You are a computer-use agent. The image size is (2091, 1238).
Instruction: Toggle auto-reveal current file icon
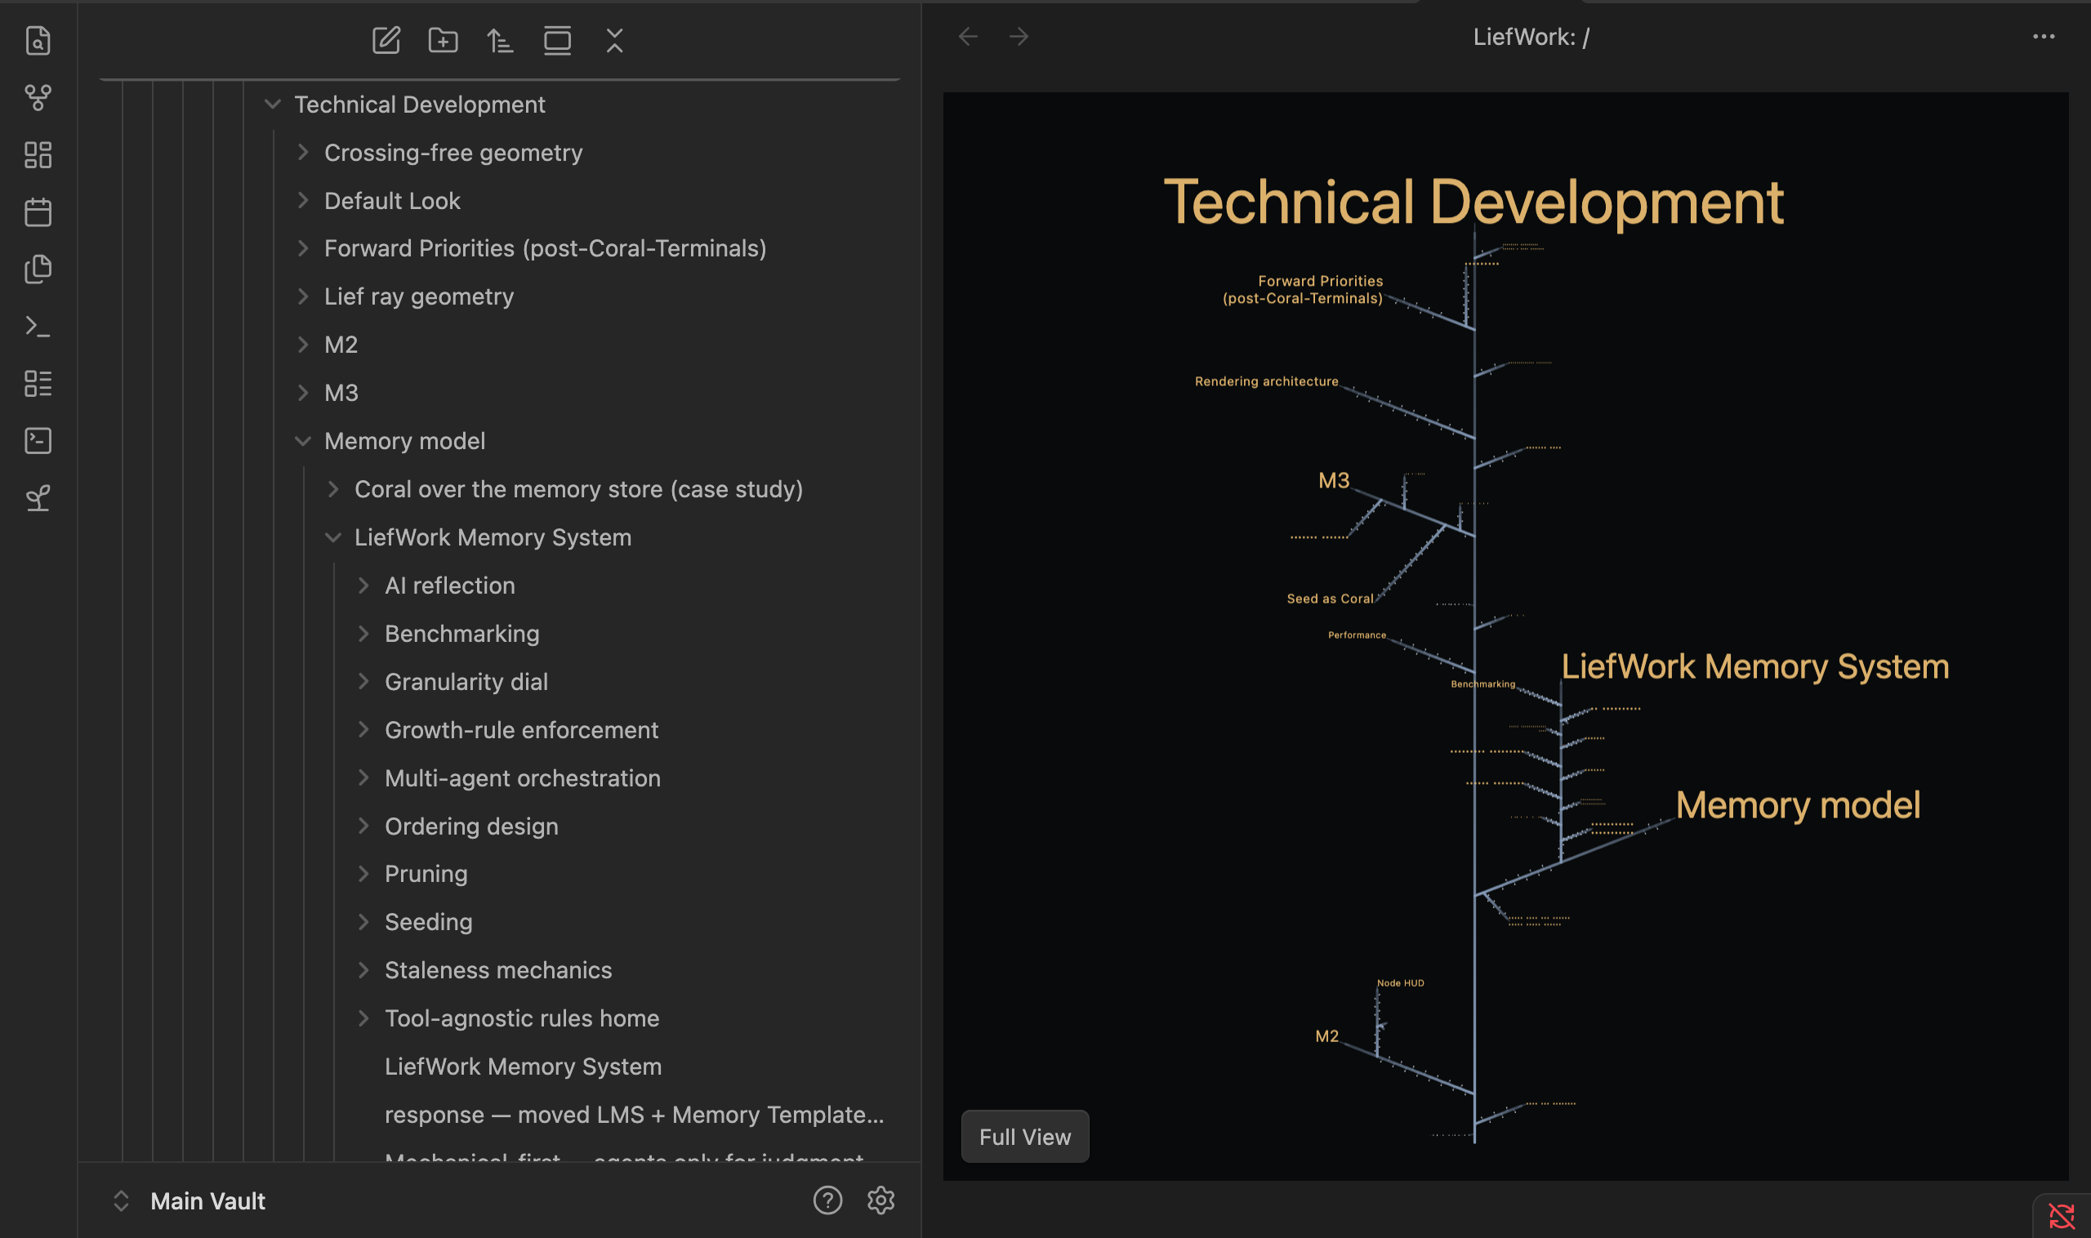tap(557, 40)
